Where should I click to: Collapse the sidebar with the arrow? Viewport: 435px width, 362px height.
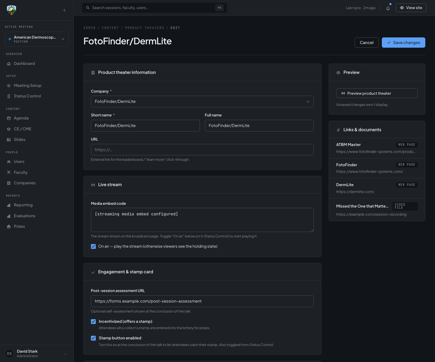(64, 10)
